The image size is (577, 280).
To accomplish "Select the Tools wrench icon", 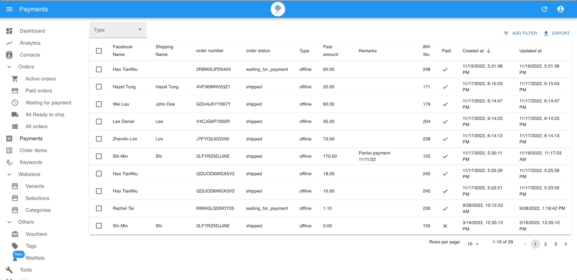I will [x=9, y=270].
